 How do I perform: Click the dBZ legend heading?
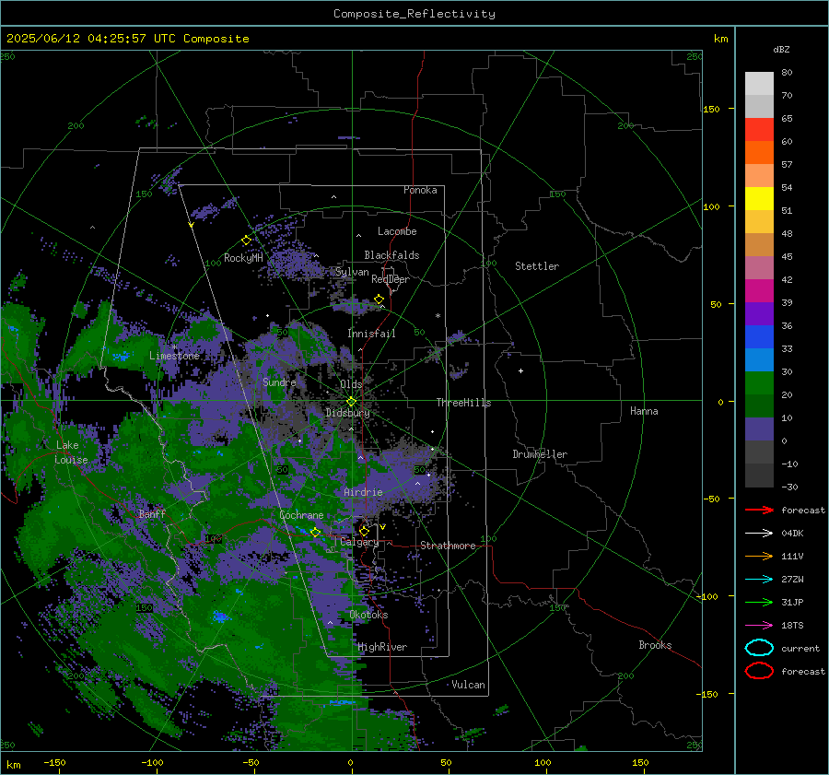781,49
